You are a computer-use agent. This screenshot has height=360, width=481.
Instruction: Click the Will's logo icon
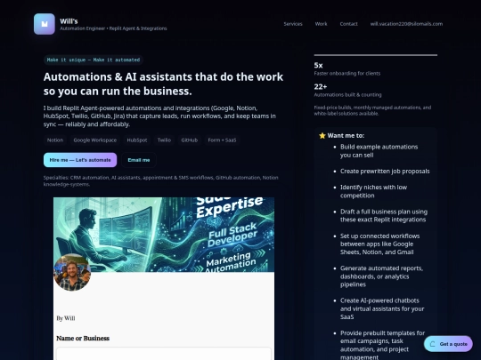click(45, 24)
